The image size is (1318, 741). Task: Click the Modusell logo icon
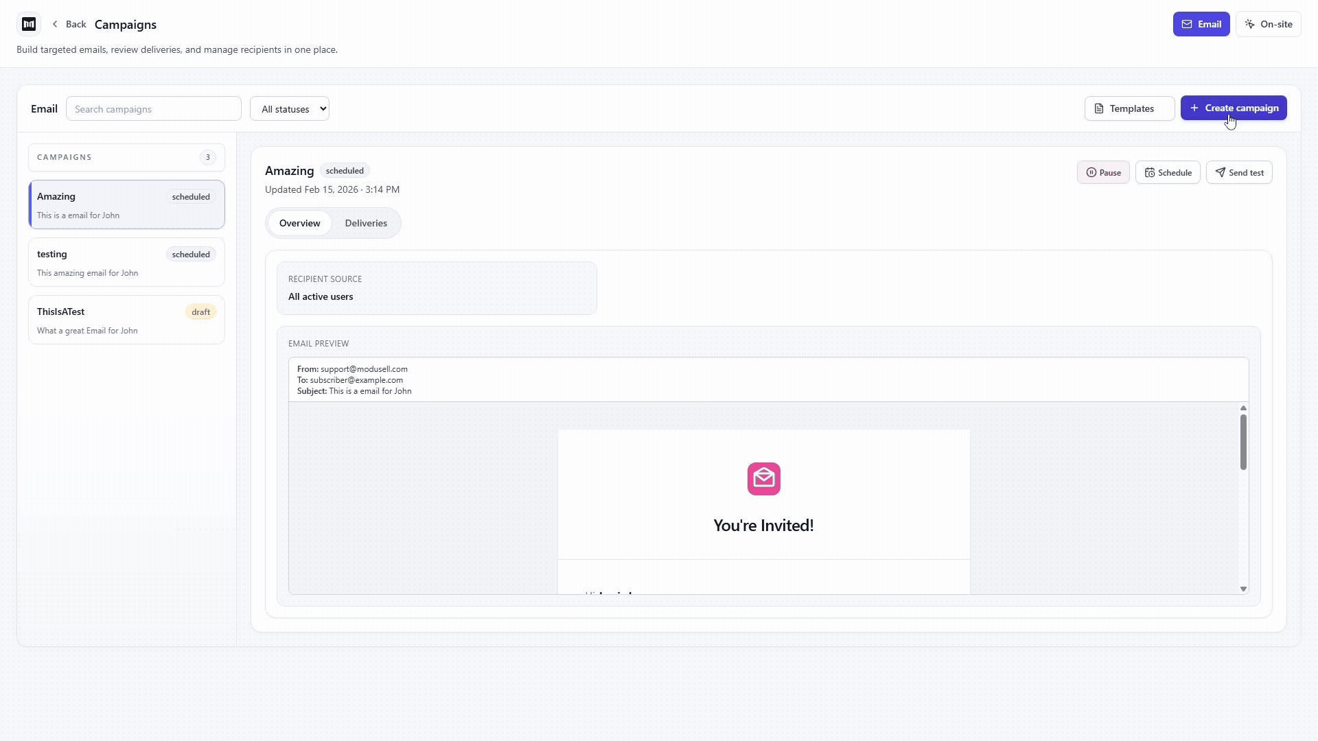[29, 25]
